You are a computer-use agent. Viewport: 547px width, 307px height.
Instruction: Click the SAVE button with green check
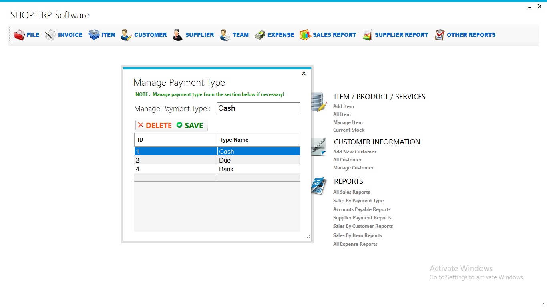point(189,125)
